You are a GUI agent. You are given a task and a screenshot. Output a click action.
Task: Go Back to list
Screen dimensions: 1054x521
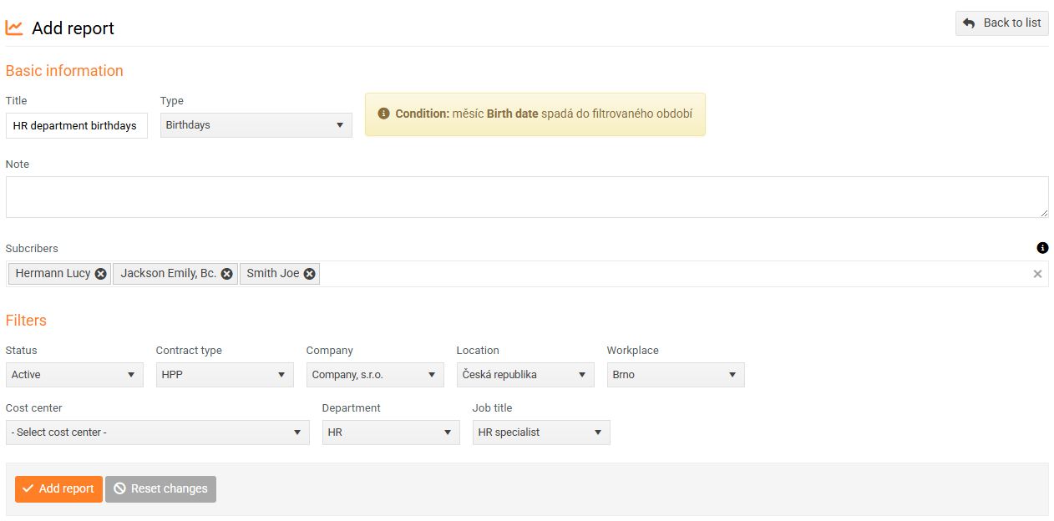click(x=1001, y=23)
